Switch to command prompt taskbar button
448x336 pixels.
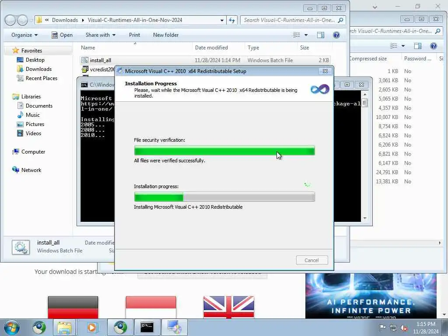point(147,327)
